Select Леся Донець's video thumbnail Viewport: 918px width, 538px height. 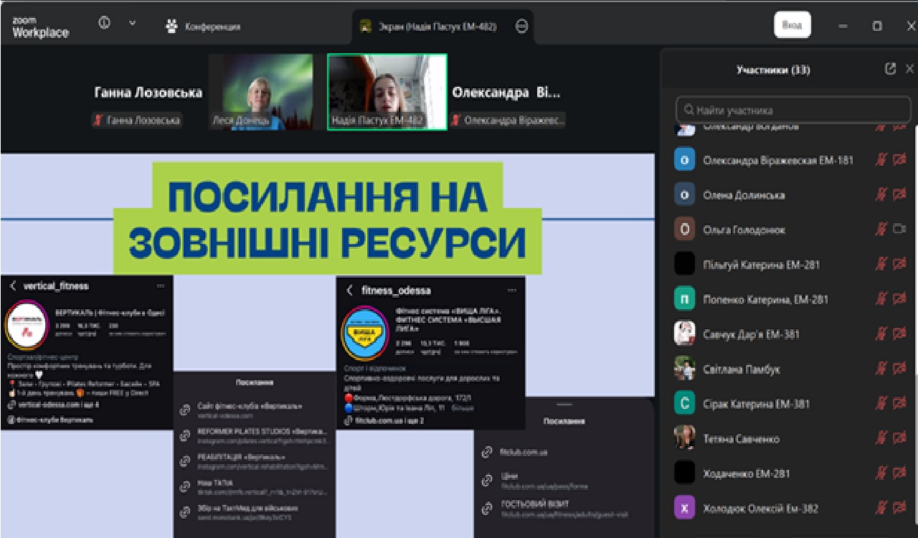click(x=261, y=92)
